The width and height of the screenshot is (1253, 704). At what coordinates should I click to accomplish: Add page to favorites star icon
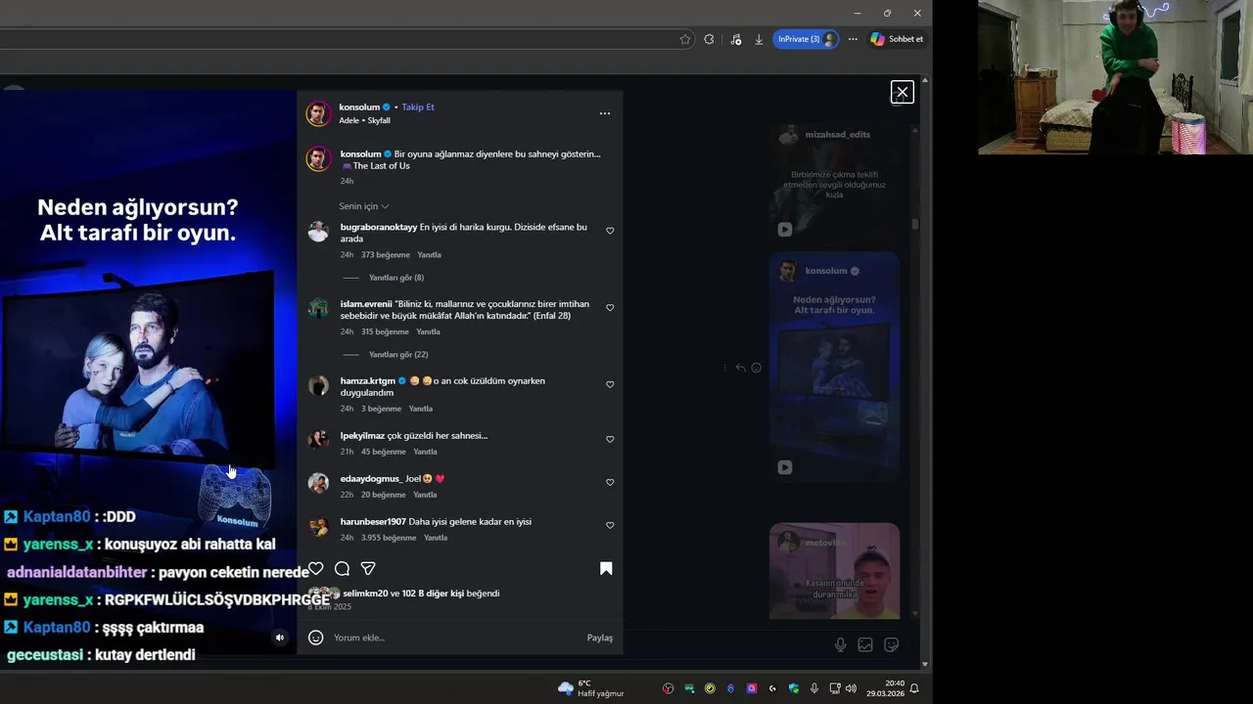[x=685, y=39]
